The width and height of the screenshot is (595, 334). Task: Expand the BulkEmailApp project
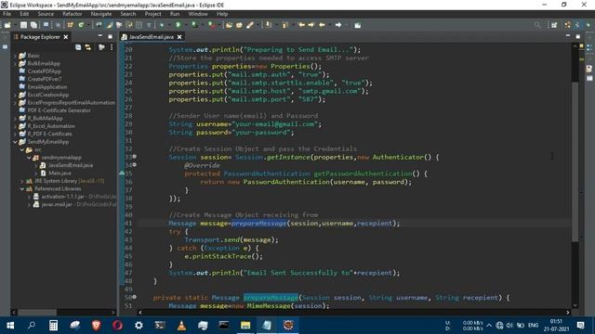pyautogui.click(x=15, y=63)
